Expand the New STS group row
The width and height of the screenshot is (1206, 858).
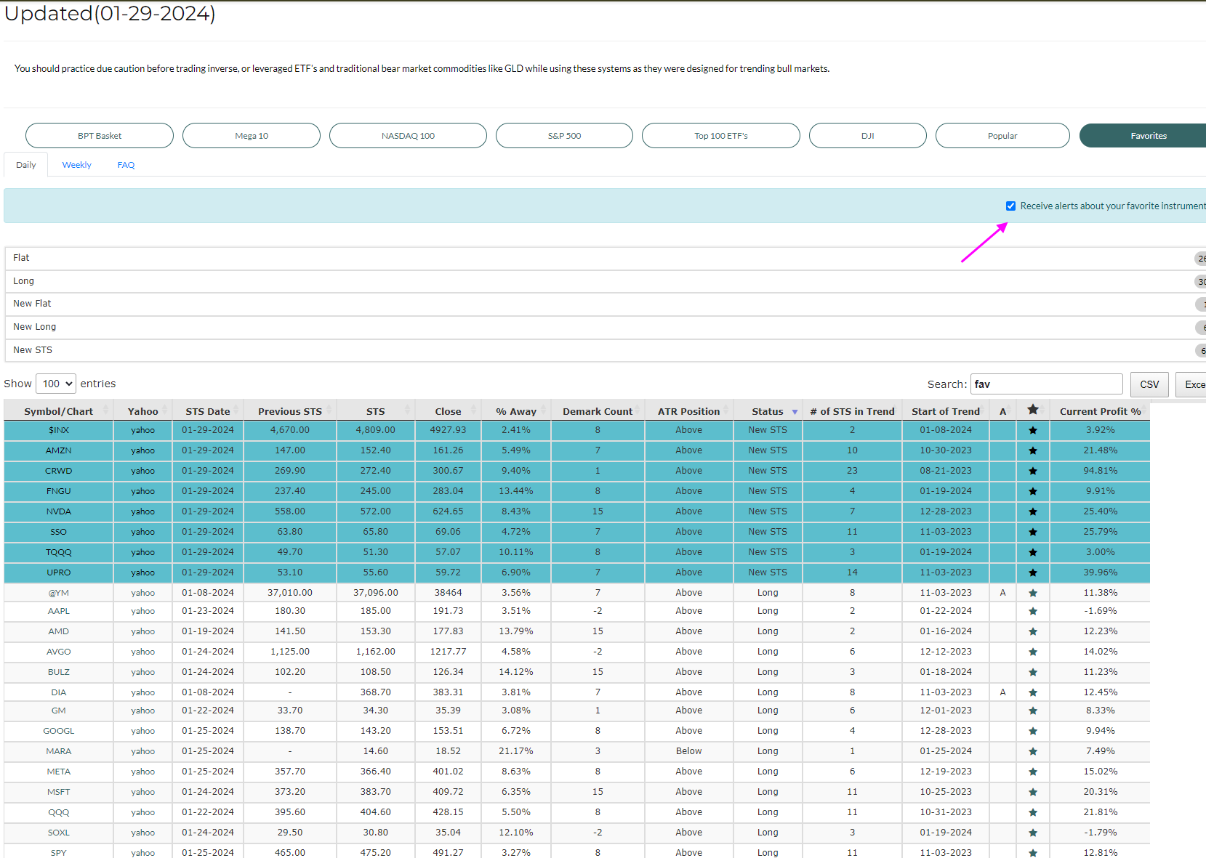[33, 350]
